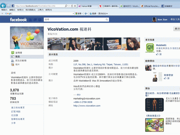Close the Google toolbar with the x
The width and height of the screenshot is (180, 135).
point(2,13)
